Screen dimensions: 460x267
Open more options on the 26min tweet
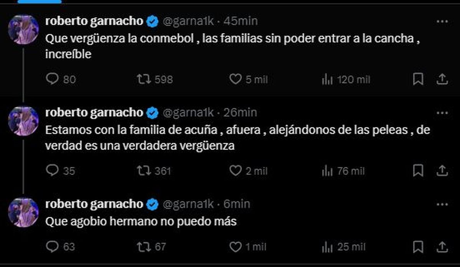[442, 113]
